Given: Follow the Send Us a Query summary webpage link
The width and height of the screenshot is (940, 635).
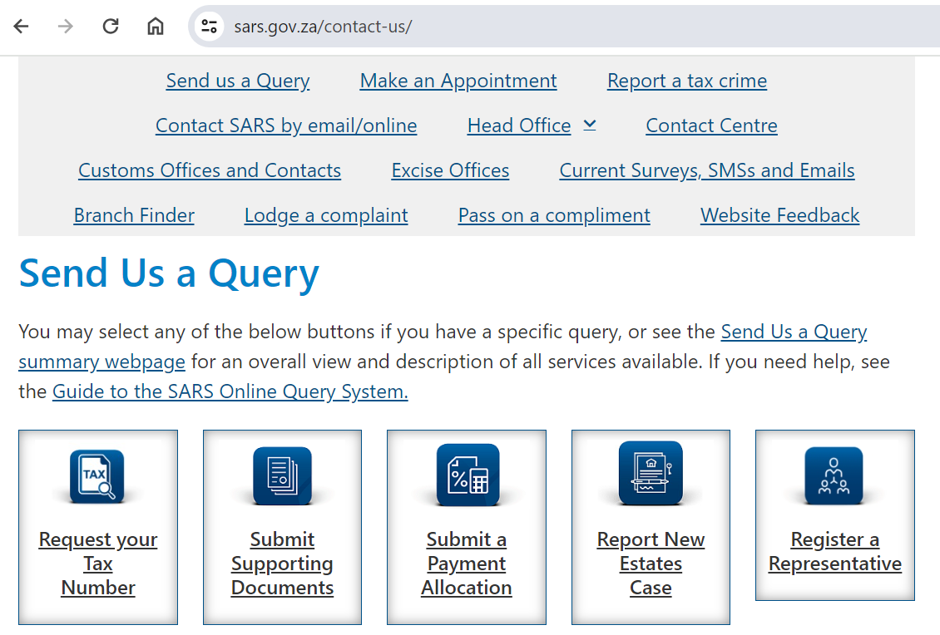Looking at the screenshot, I should pyautogui.click(x=794, y=332).
